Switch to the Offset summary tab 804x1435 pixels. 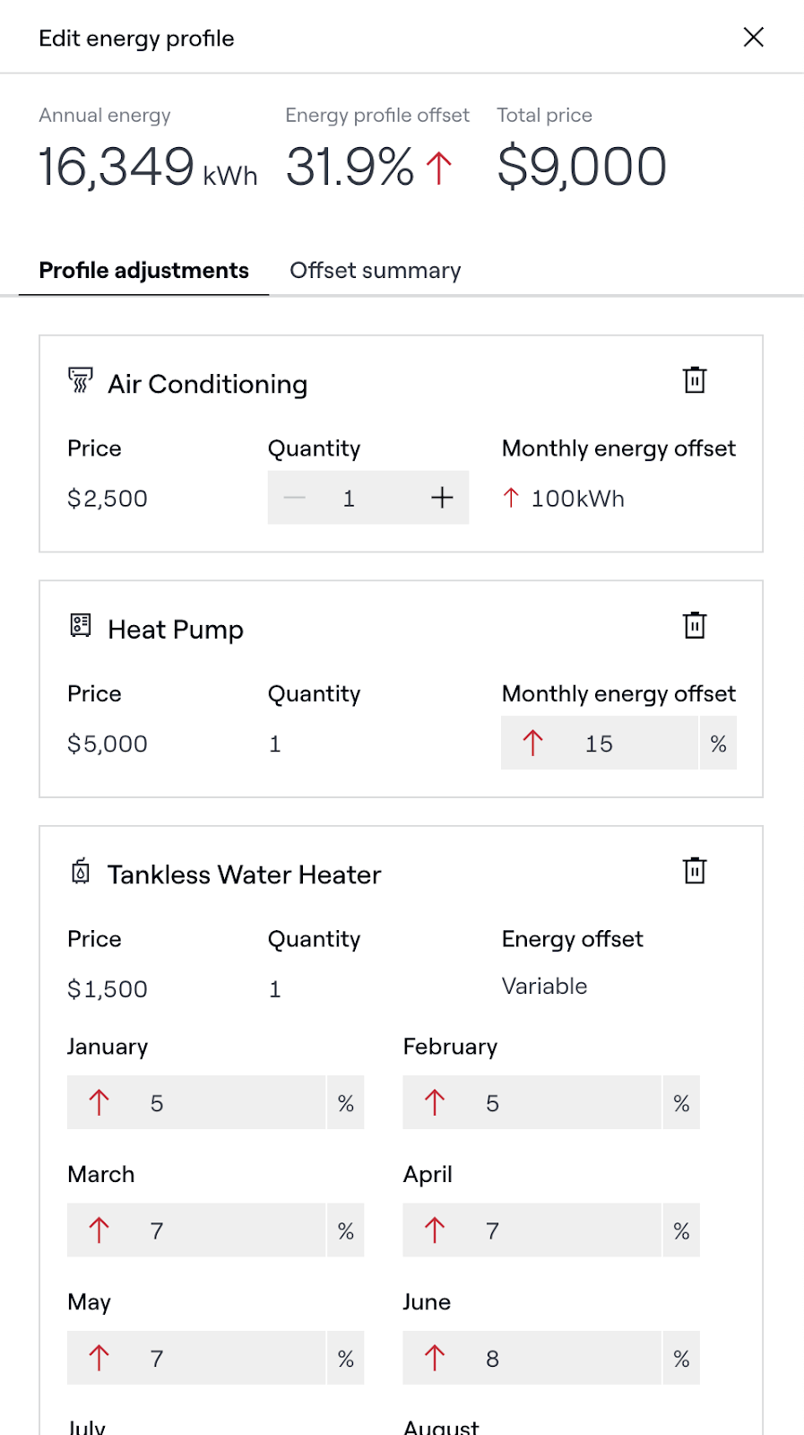pos(375,271)
